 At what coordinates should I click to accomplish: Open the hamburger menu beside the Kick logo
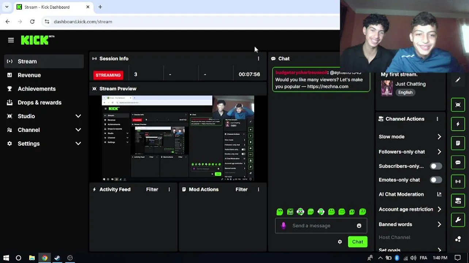point(11,40)
